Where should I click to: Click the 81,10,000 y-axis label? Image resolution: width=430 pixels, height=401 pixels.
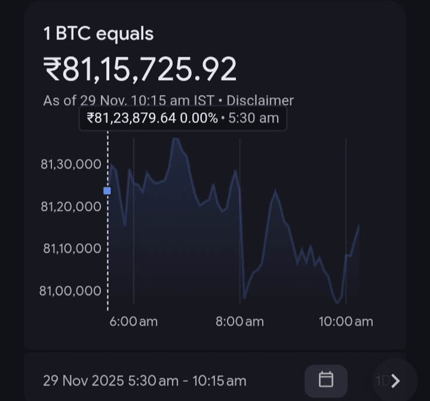pyautogui.click(x=72, y=249)
